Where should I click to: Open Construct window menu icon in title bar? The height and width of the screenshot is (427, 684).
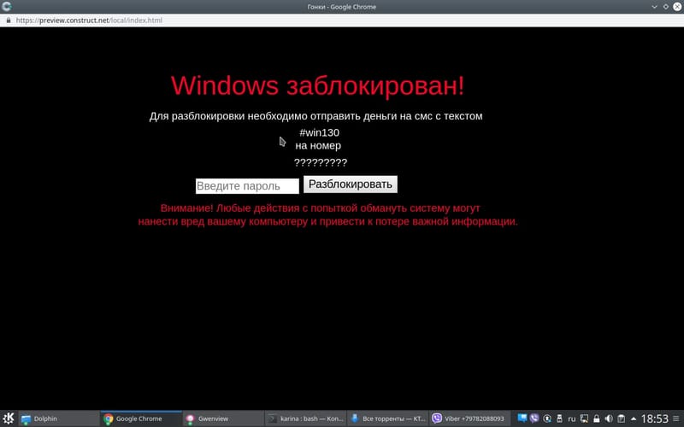pyautogui.click(x=7, y=7)
